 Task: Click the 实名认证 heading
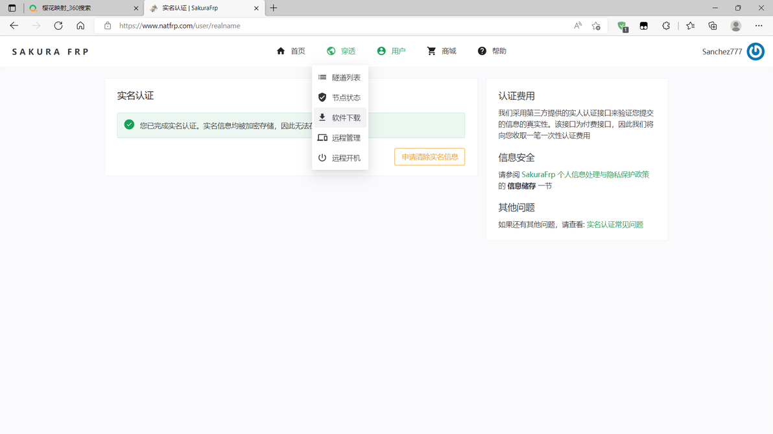click(x=136, y=95)
